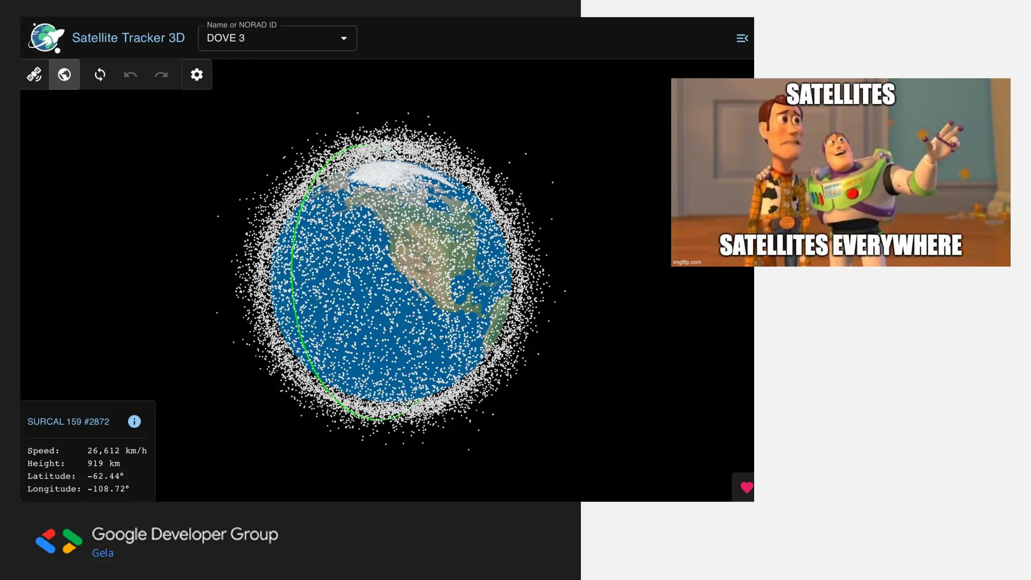The width and height of the screenshot is (1031, 580).
Task: Click the pink heart icon
Action: 746,487
